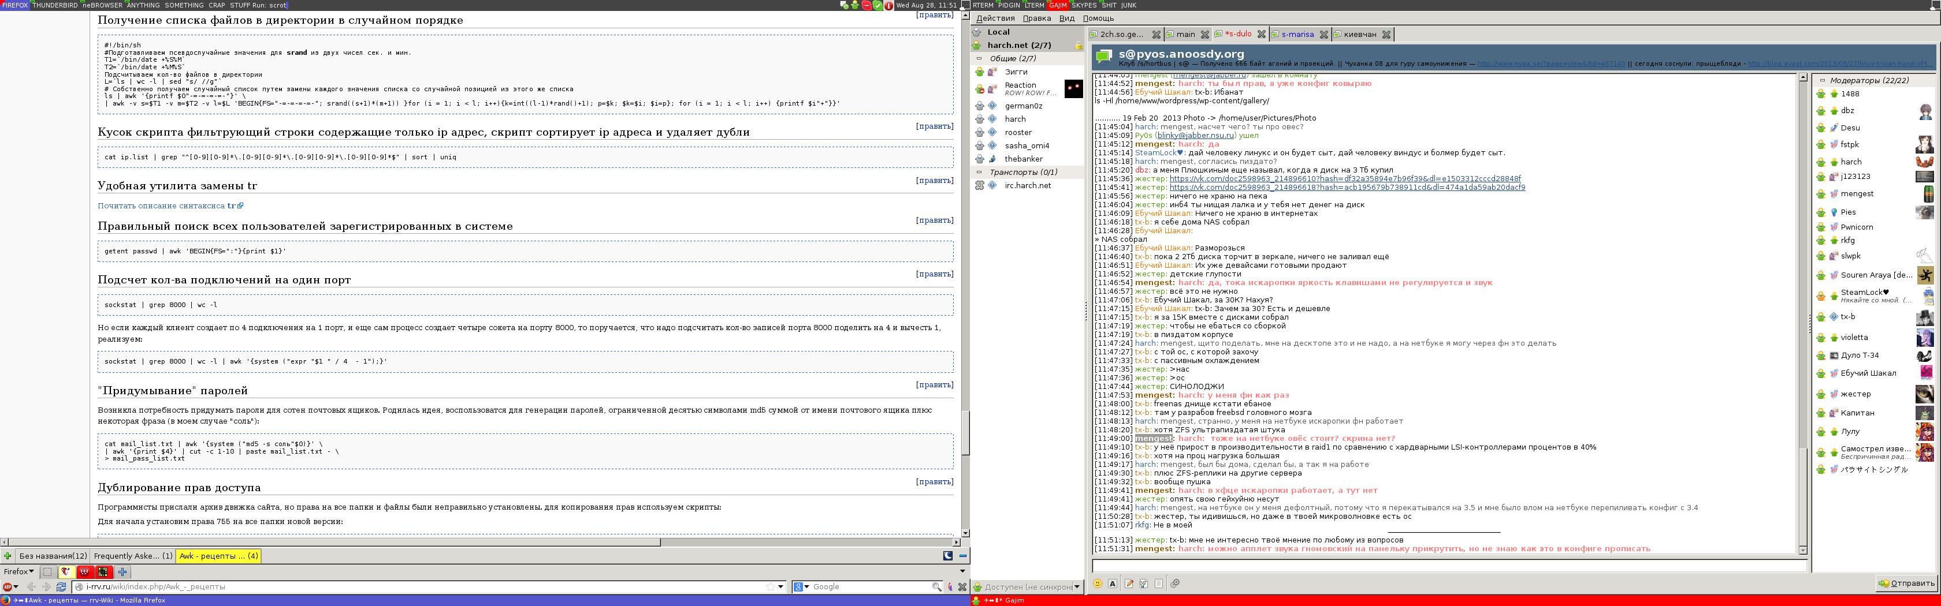Close the s-marisa chat tab
1941x606 pixels.
(x=1323, y=35)
